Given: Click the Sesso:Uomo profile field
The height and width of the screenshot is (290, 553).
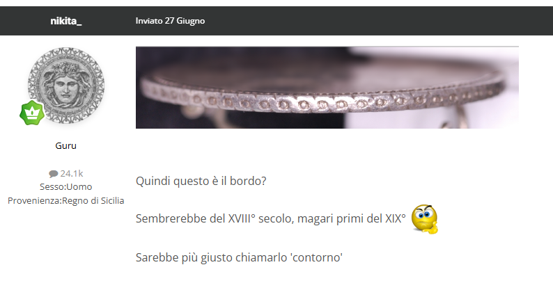Looking at the screenshot, I should [66, 187].
